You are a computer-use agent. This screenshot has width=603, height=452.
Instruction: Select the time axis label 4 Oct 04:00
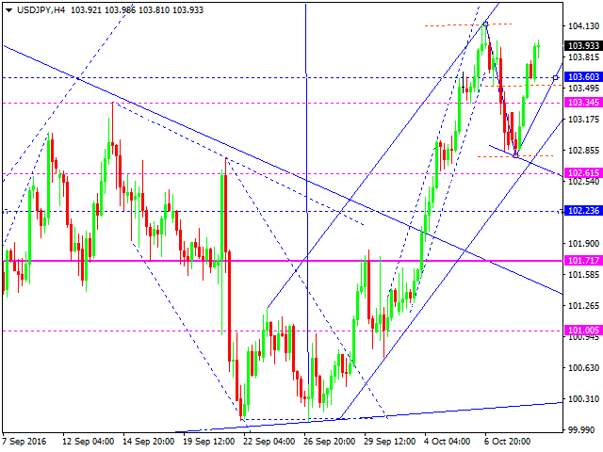(x=448, y=442)
